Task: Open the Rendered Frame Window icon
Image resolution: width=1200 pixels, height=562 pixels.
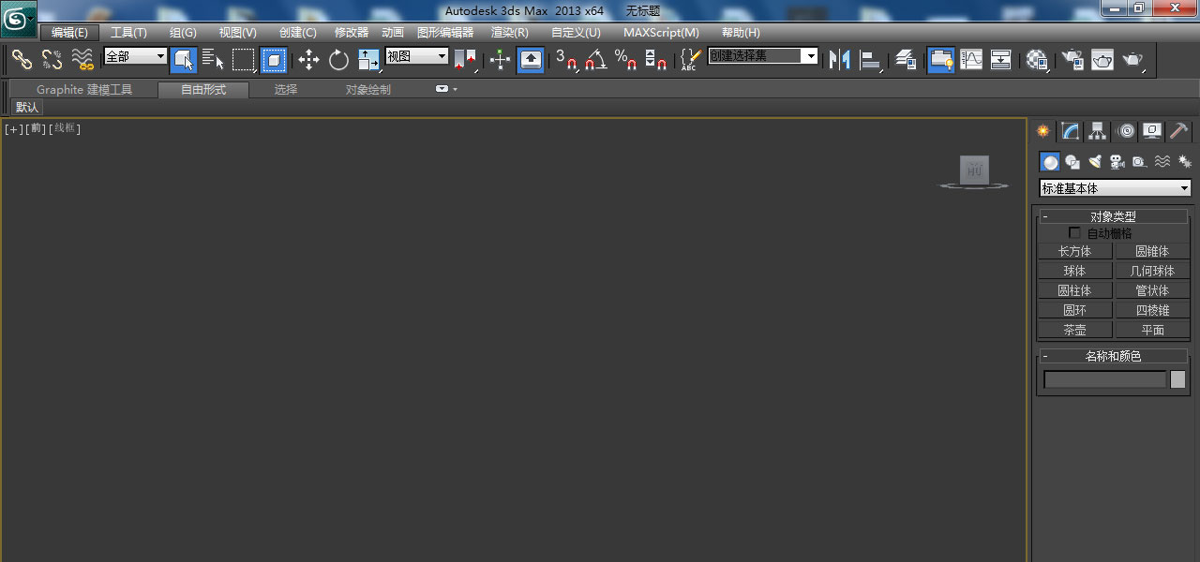Action: click(x=1102, y=60)
